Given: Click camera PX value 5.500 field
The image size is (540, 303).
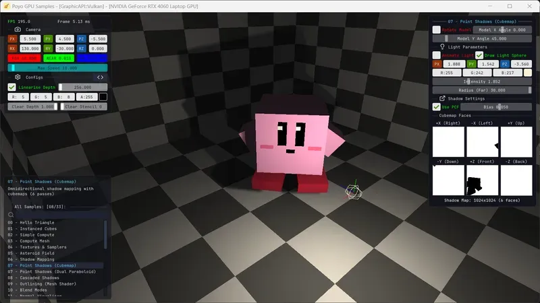Looking at the screenshot, I should [x=30, y=39].
